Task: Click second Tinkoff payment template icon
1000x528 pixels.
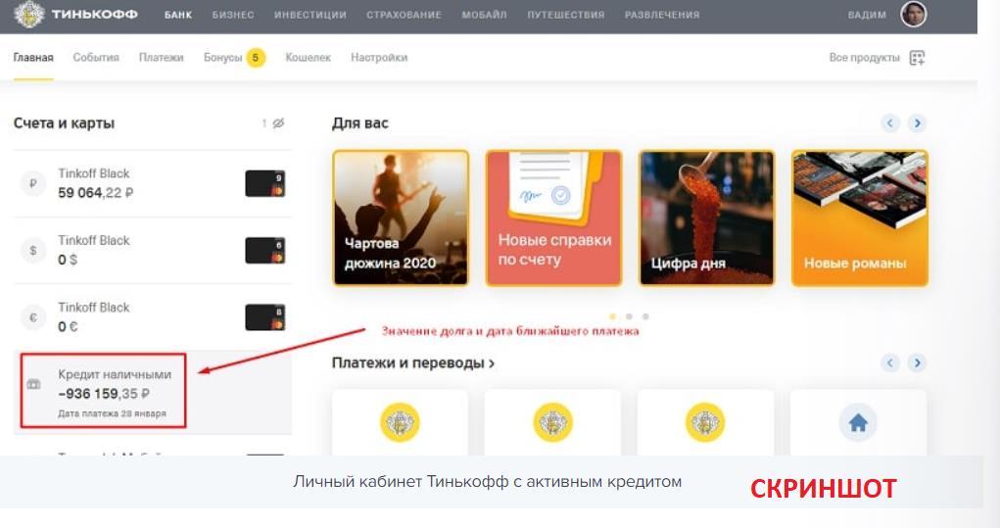Action: coord(553,422)
